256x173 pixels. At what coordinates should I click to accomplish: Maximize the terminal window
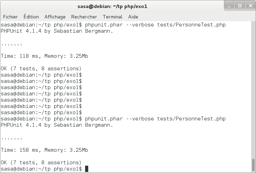point(240,6)
